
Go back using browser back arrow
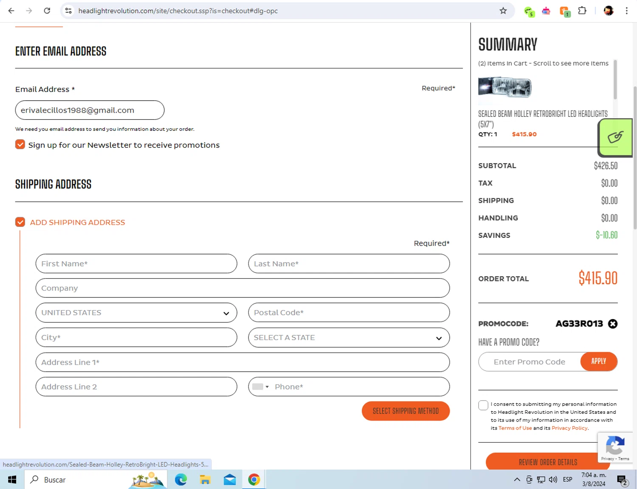point(11,11)
